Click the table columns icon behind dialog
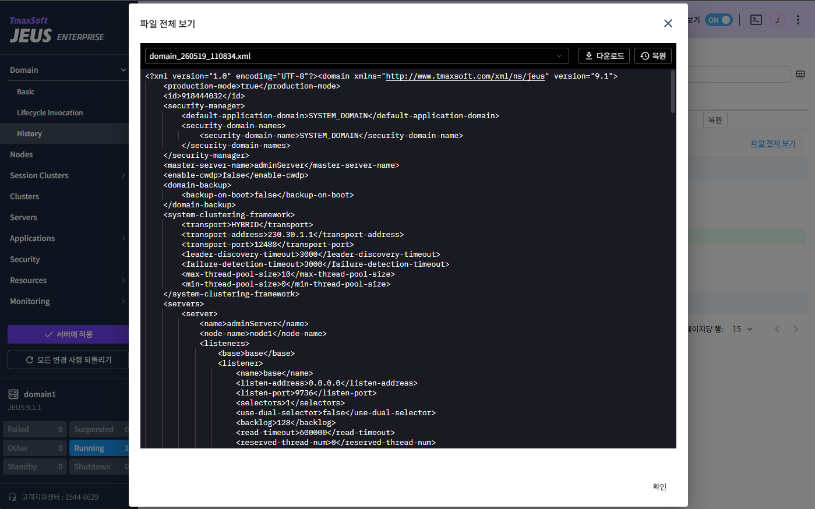Image resolution: width=815 pixels, height=509 pixels. [800, 75]
